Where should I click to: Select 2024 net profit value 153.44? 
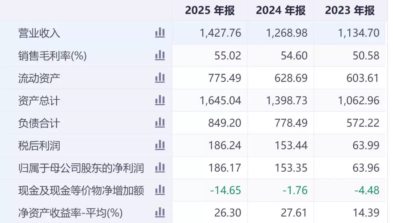291,145
